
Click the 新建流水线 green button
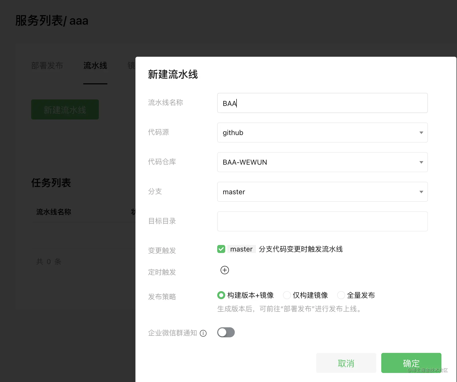(x=65, y=109)
